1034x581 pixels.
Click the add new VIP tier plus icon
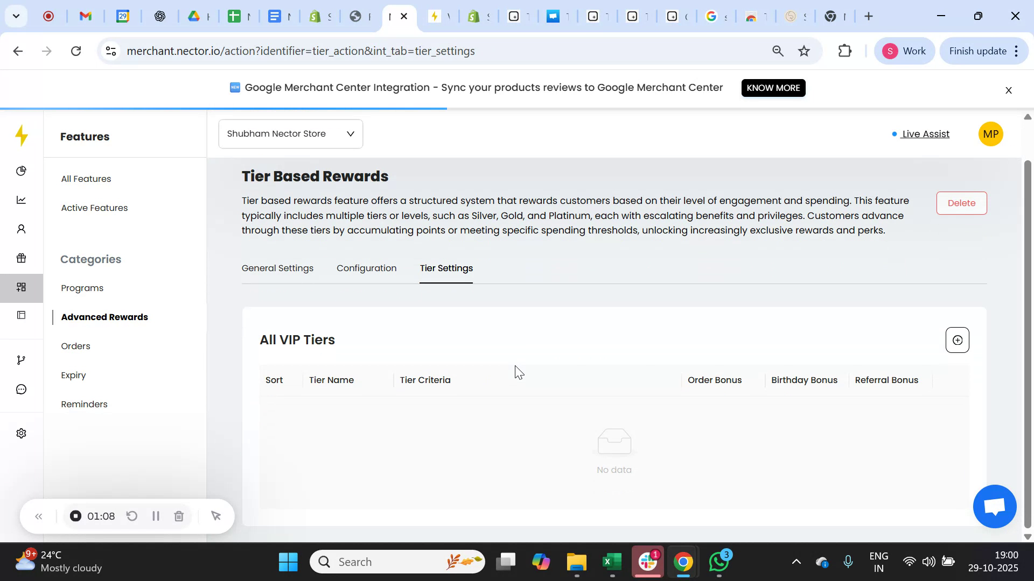coord(957,340)
